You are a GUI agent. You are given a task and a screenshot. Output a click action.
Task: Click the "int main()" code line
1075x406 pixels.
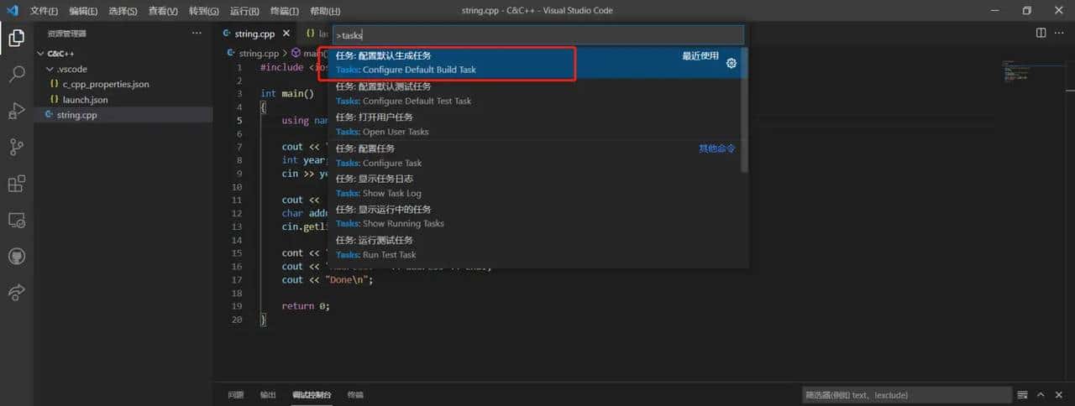tap(286, 94)
